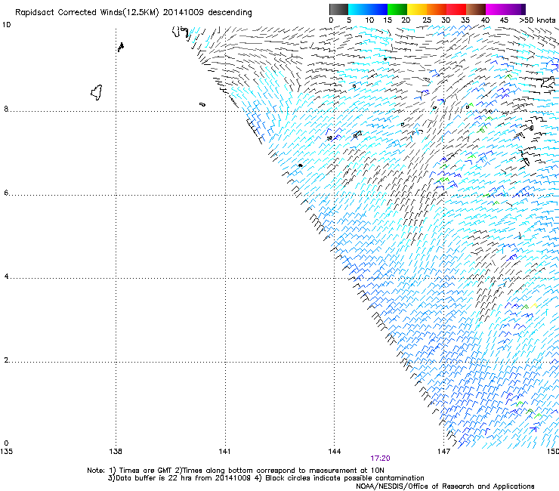The width and height of the screenshot is (559, 491).
Task: Click the island group outline at the top near 140E
Action: point(180,32)
